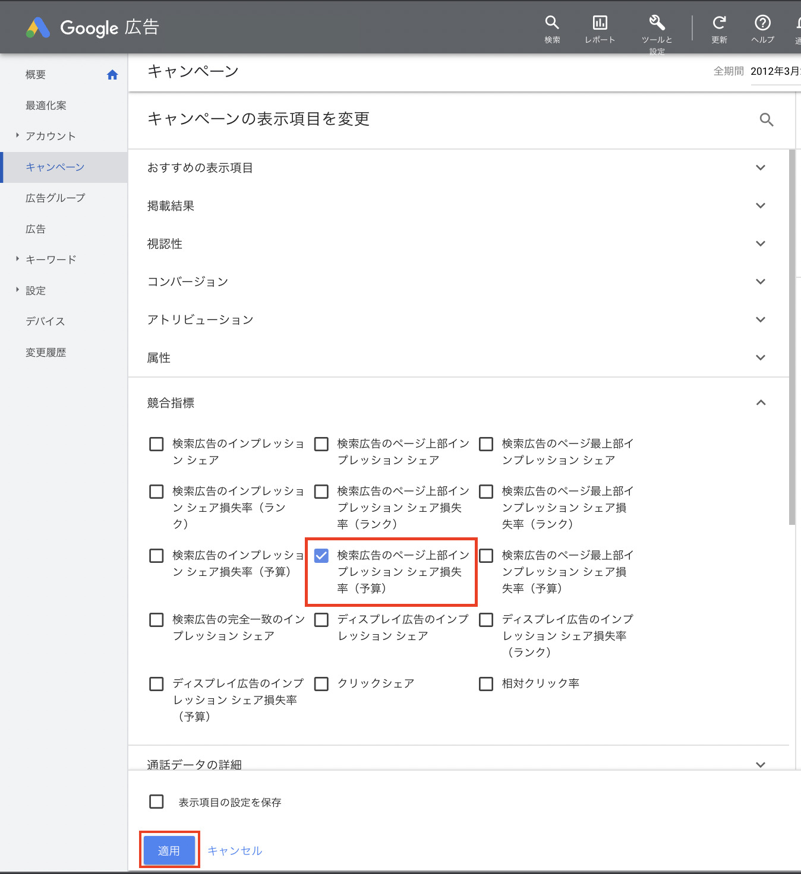
Task: Click the キャンセル link
Action: coord(235,851)
